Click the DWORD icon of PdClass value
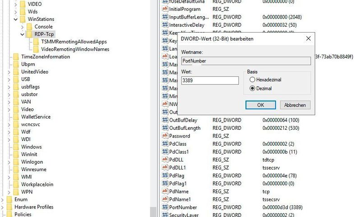Screen dimensions: 361x217 pyautogui.click(x=165, y=143)
